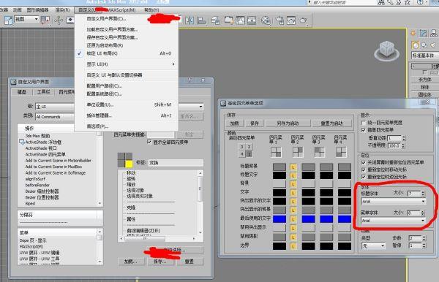This screenshot has height=282, width=439.
Task: Click the Align tool icon beside Mirror
Action: [201, 20]
